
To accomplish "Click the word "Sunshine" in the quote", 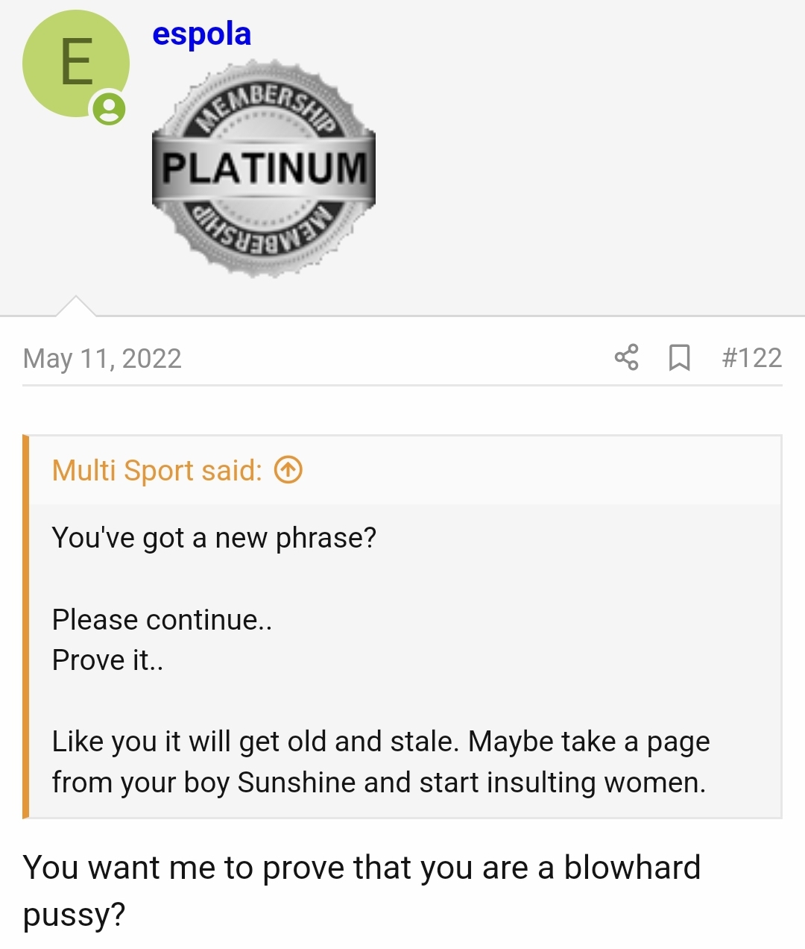I will (296, 782).
